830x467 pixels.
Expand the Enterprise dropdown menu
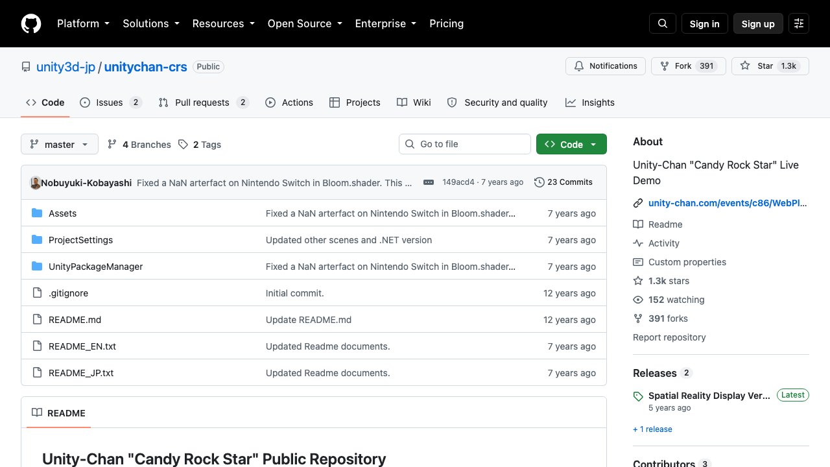point(385,23)
